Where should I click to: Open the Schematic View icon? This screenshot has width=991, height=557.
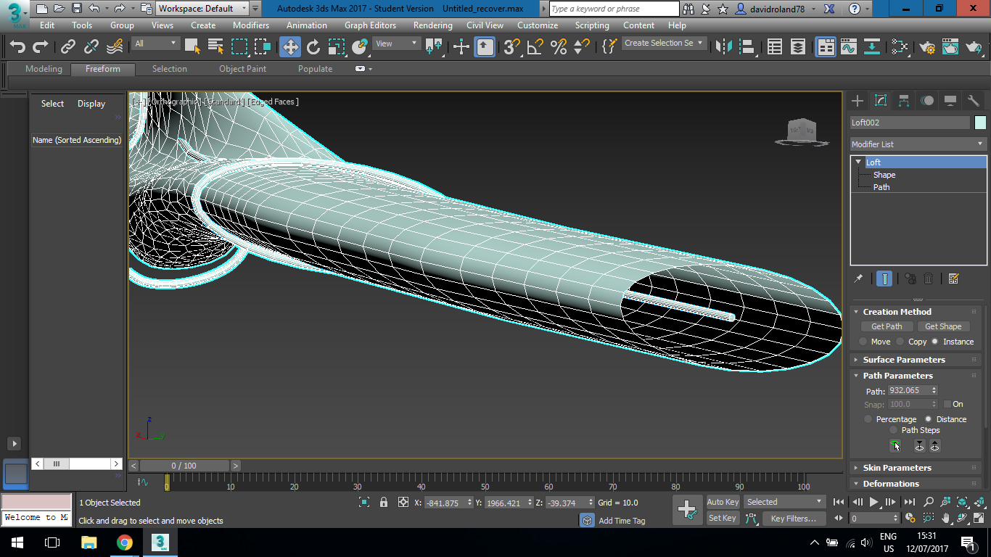coord(872,47)
